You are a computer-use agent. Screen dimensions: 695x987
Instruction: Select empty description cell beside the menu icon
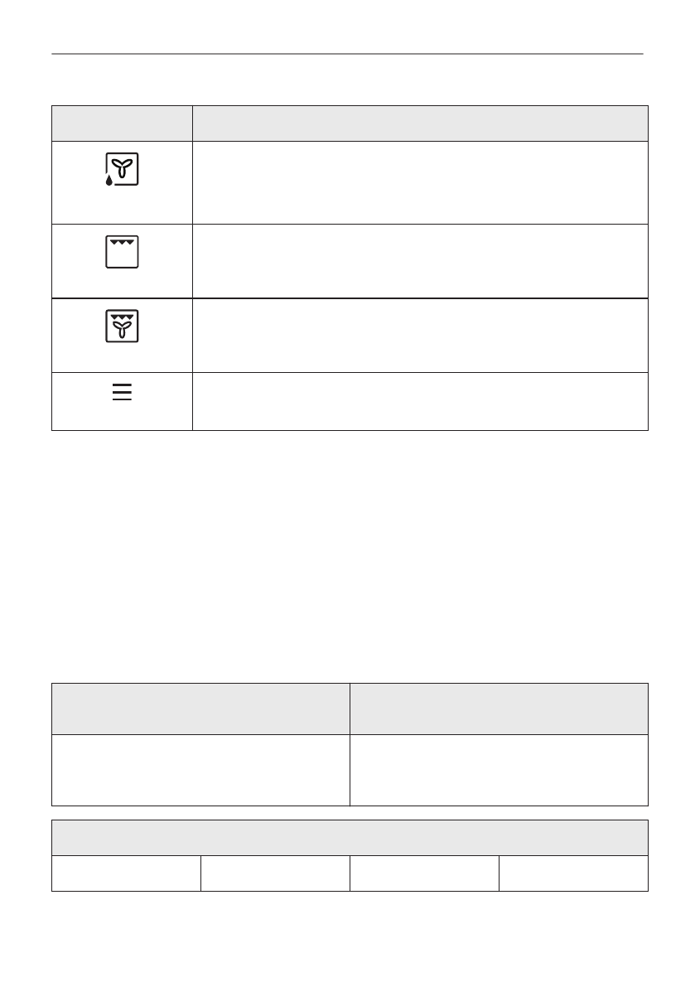point(419,401)
